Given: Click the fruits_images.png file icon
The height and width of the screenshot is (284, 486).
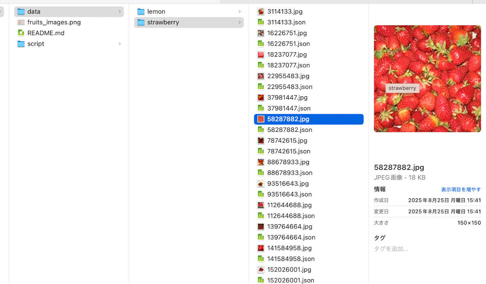Looking at the screenshot, I should tap(21, 22).
